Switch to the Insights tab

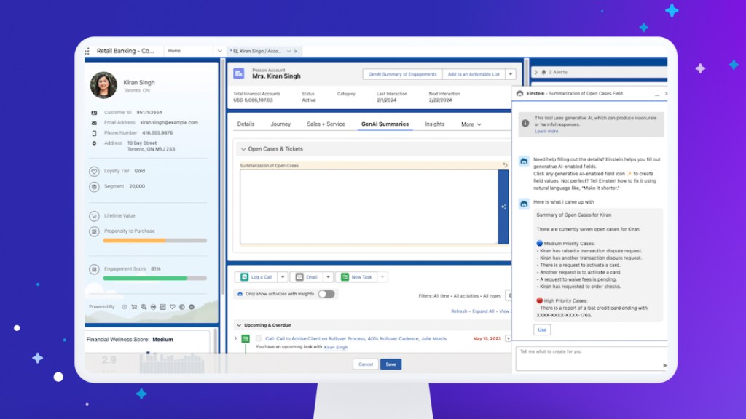[434, 124]
